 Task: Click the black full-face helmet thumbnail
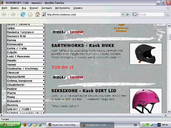(x=146, y=54)
